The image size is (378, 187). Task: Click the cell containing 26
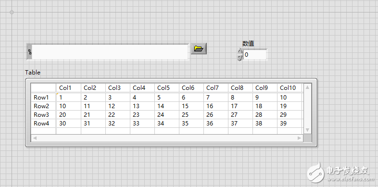pyautogui.click(x=216, y=115)
